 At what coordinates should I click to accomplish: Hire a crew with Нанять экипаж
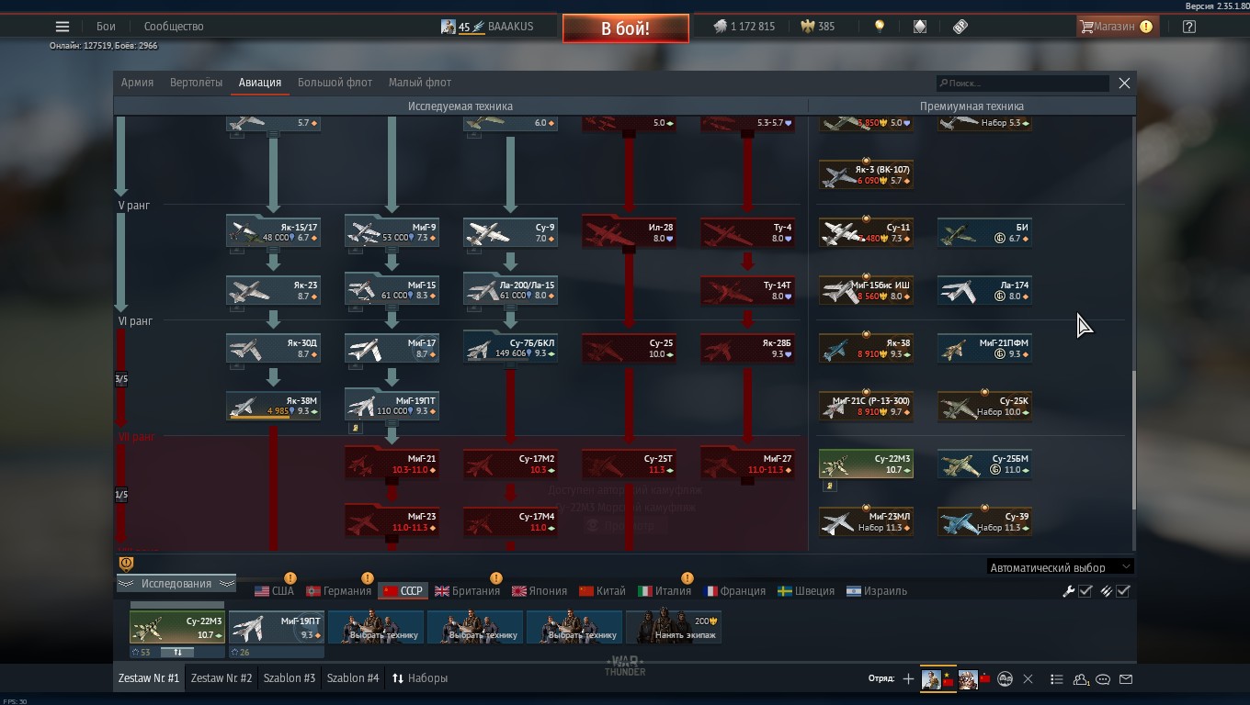[x=673, y=628]
